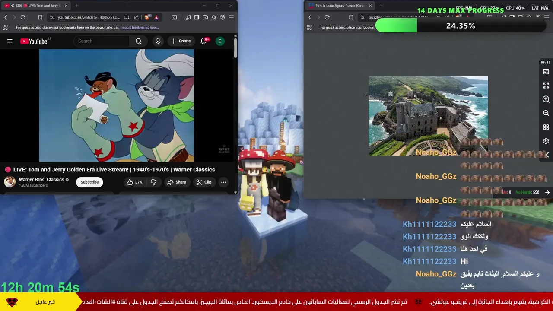Open the Brave Wallet icon
Image resolution: width=553 pixels, height=311 pixels.
(x=205, y=17)
